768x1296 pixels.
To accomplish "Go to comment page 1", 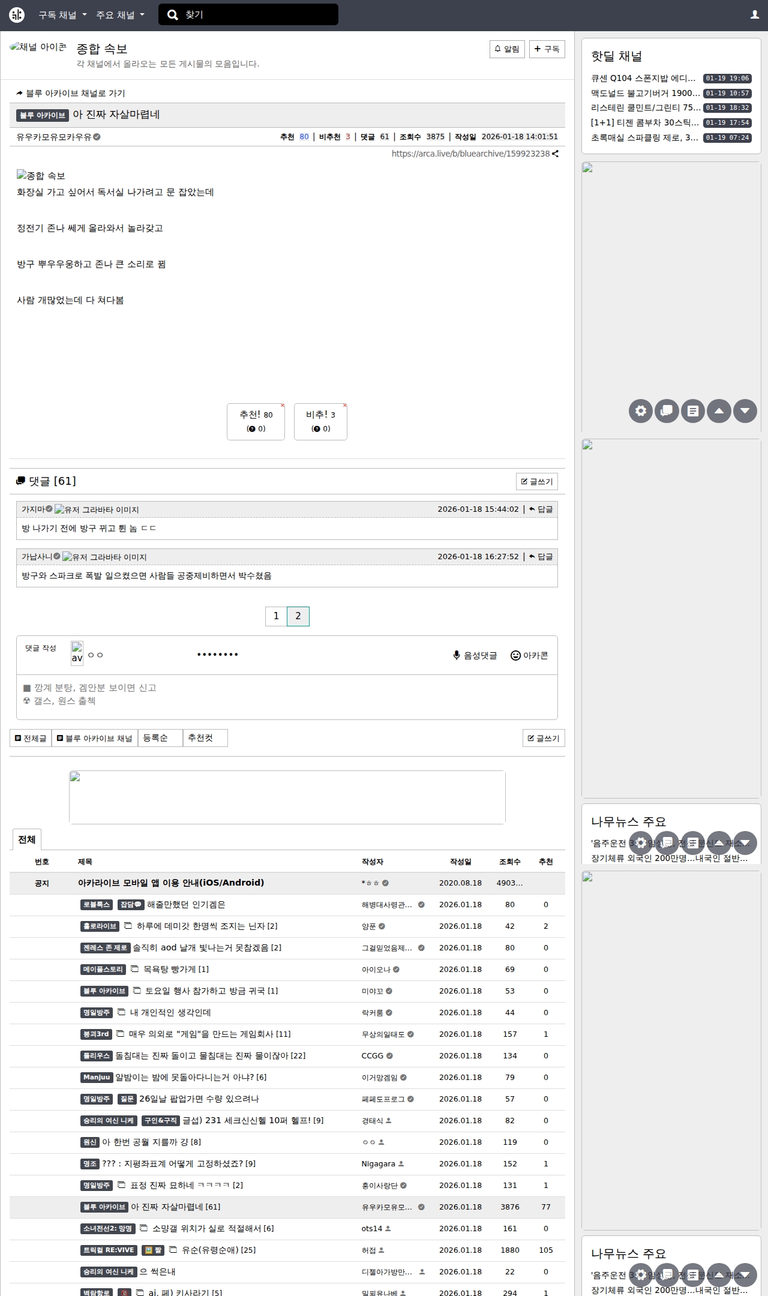I will [x=276, y=616].
